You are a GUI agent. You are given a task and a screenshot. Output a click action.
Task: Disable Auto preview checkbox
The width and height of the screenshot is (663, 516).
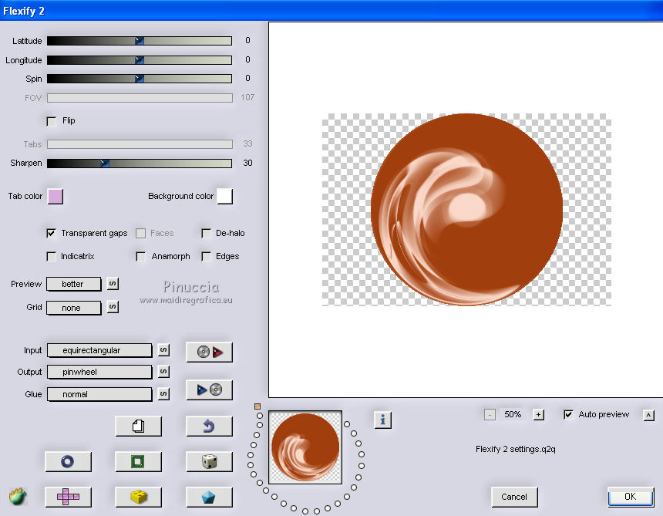[x=569, y=414]
